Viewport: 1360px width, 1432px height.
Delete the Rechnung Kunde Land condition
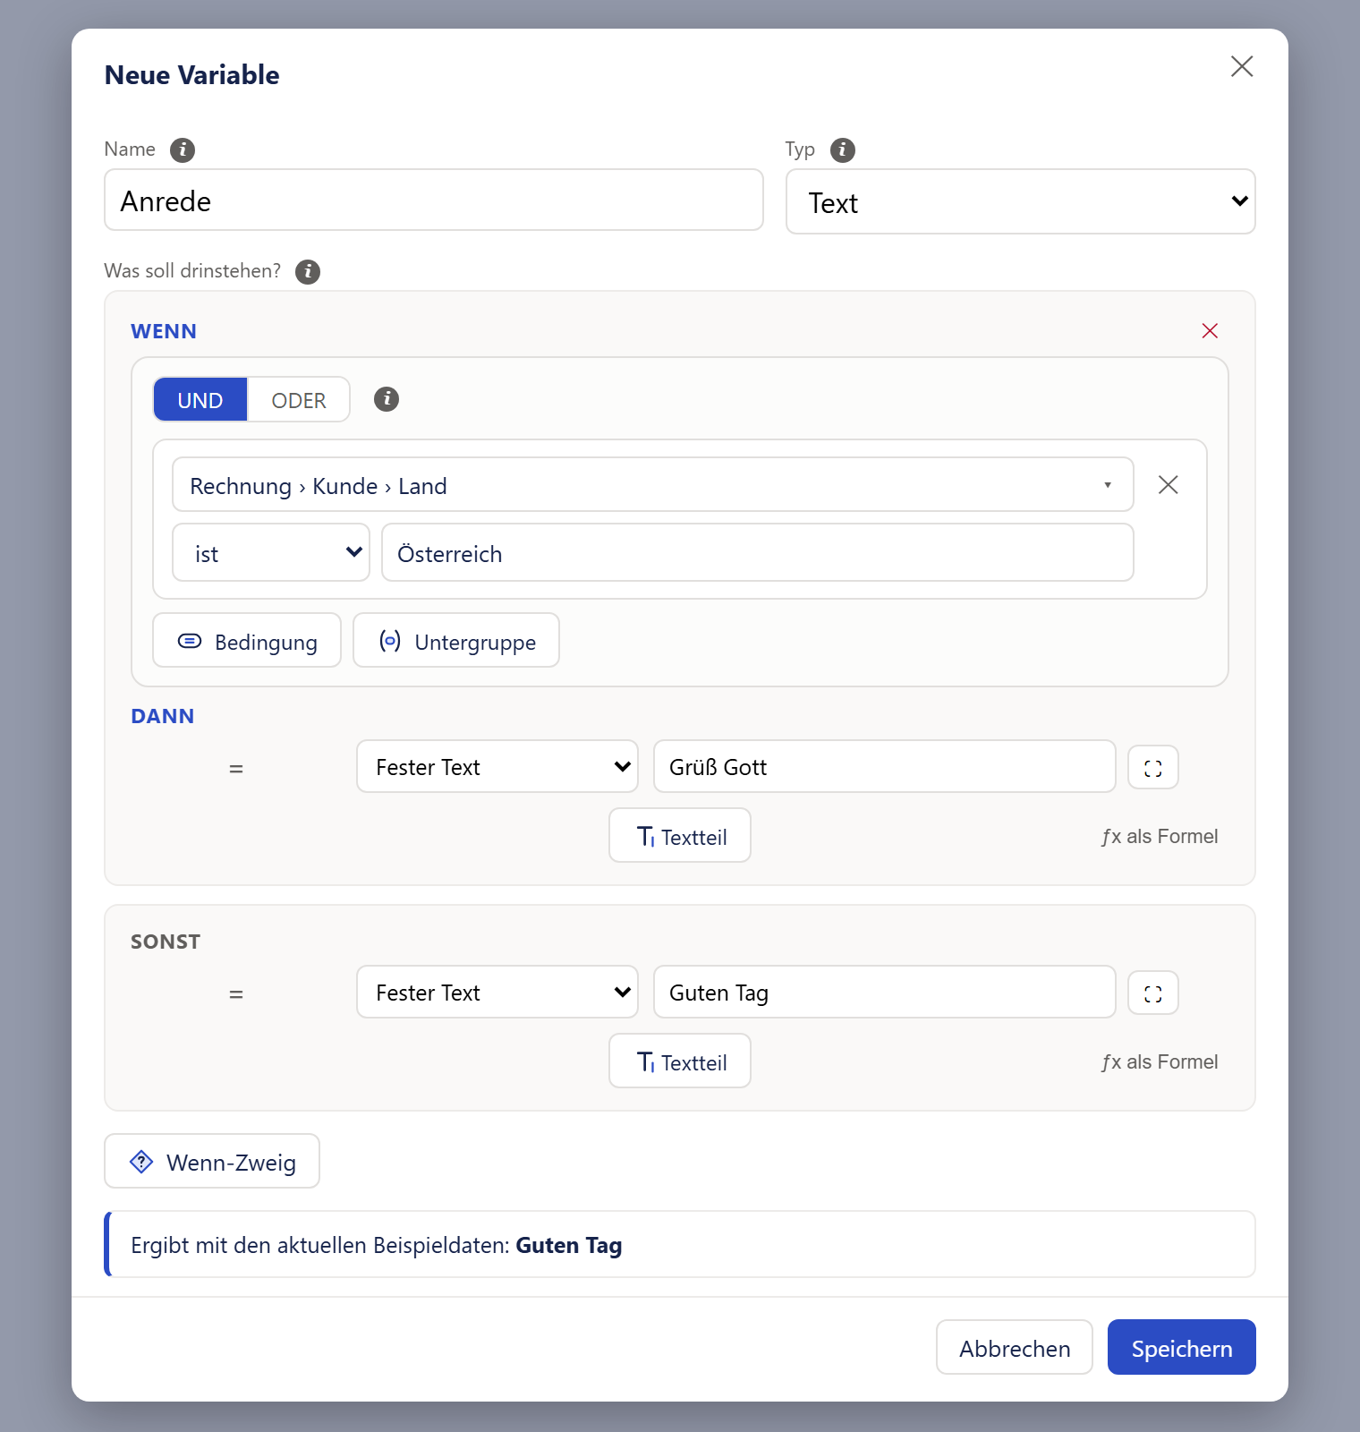[1168, 485]
